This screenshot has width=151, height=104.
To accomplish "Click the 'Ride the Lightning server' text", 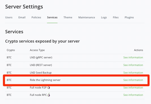I will 45,80.
